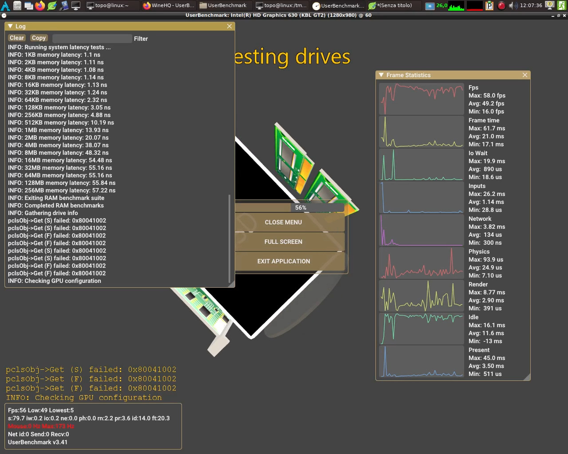Click the green exit logout icon
The height and width of the screenshot is (454, 568).
[x=562, y=5]
